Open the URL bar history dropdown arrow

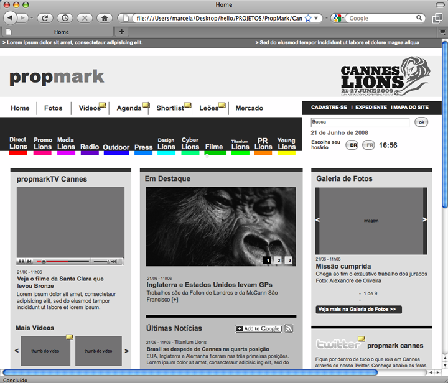click(x=317, y=19)
